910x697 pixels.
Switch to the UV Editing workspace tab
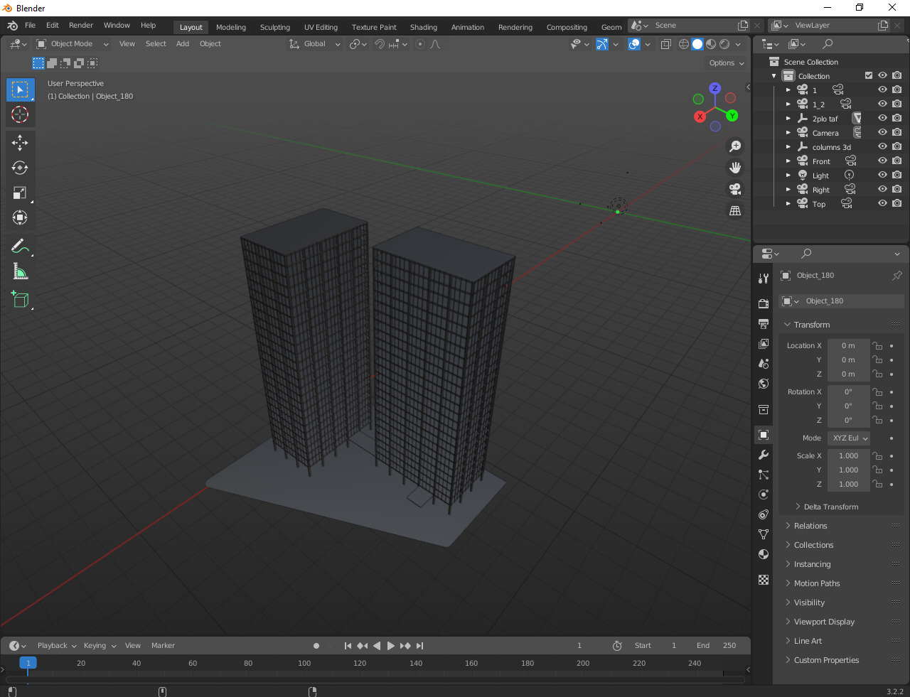click(x=321, y=27)
